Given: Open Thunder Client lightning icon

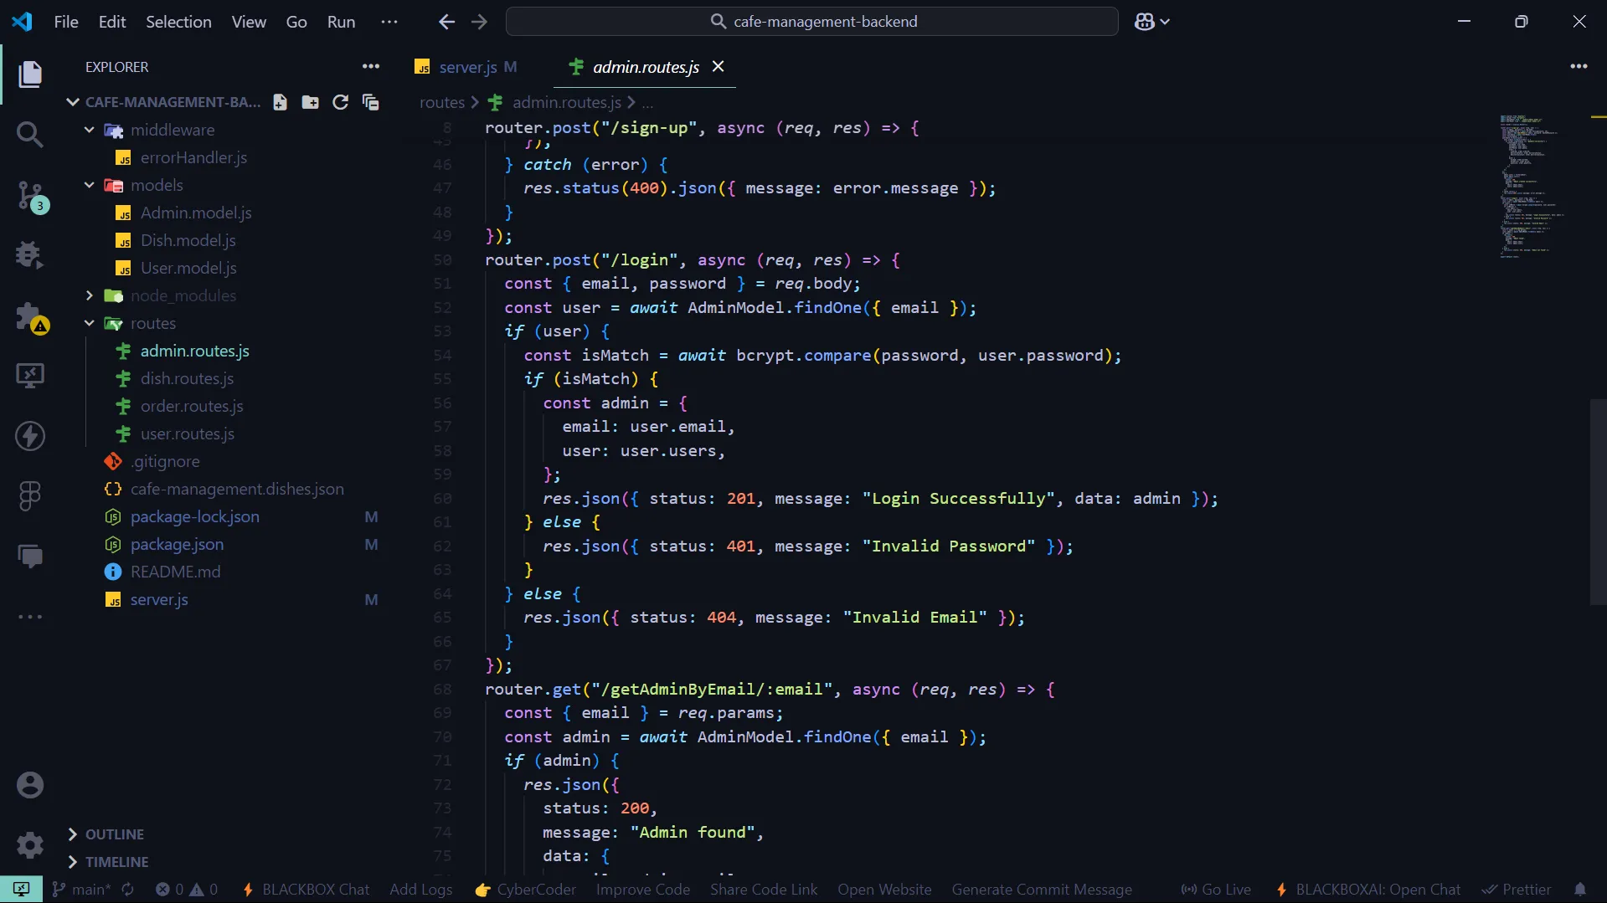Looking at the screenshot, I should (30, 435).
